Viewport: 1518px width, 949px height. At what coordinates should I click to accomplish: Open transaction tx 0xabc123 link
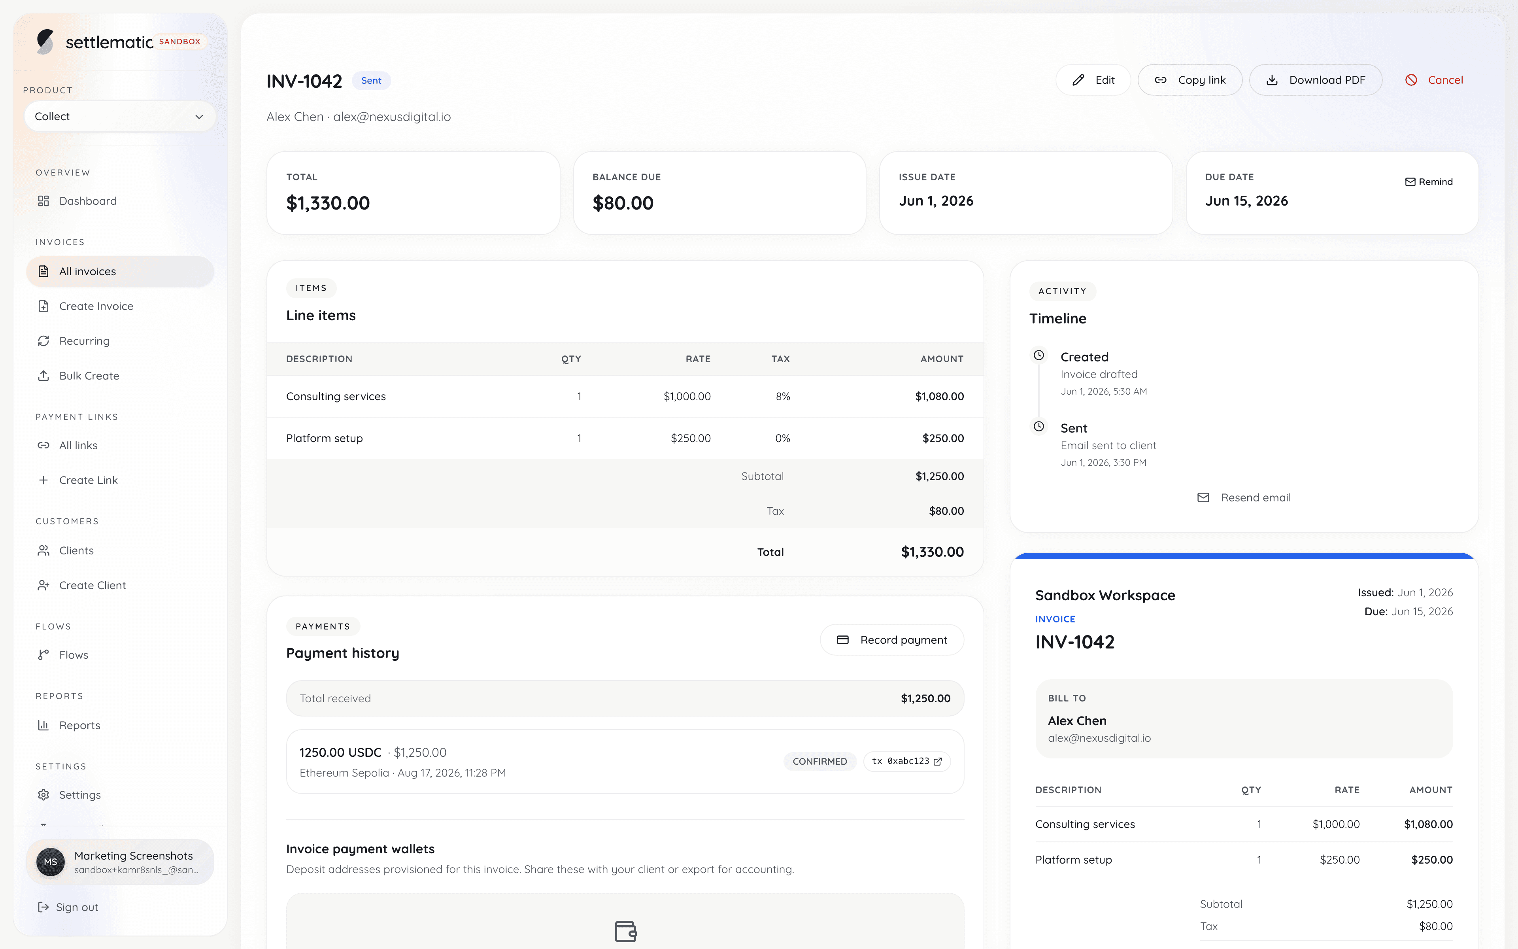[907, 761]
